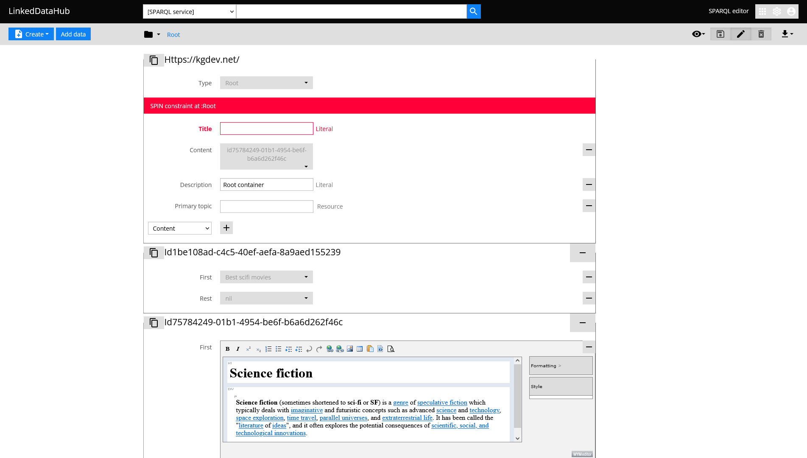Remove the Description property with minus button

(x=589, y=184)
